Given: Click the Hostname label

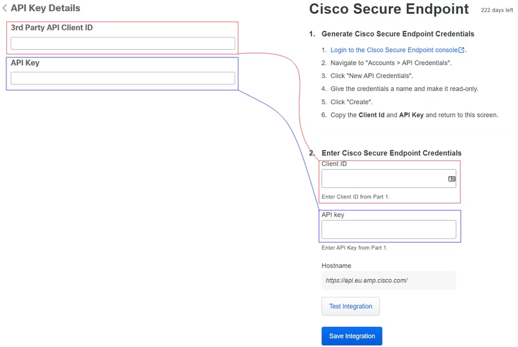Looking at the screenshot, I should (336, 266).
